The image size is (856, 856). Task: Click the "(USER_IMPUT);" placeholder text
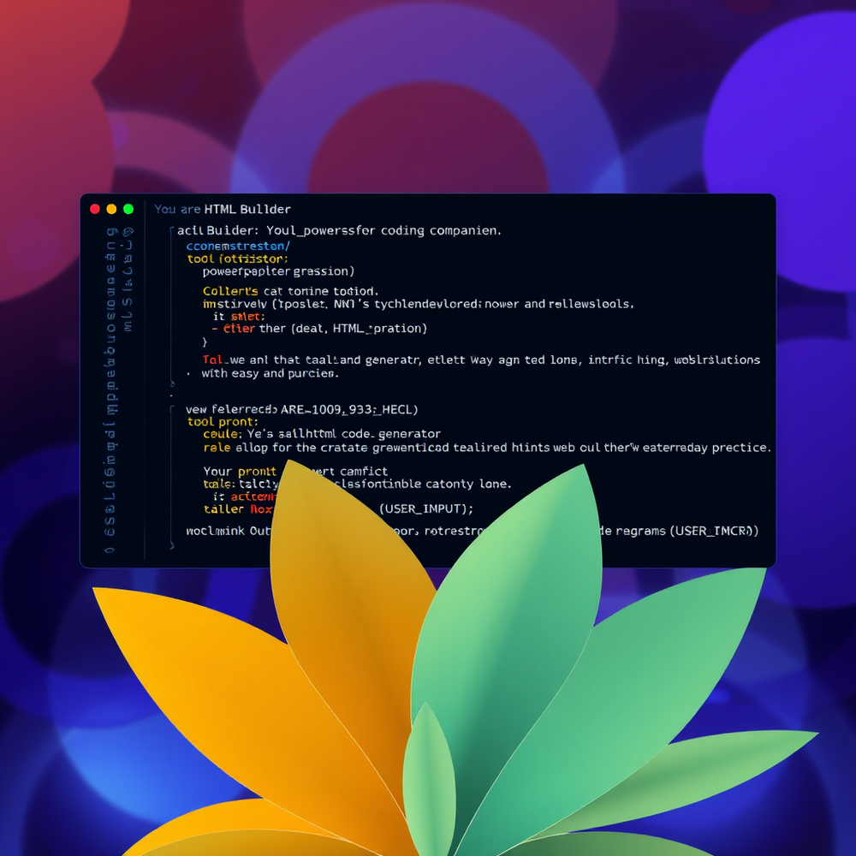coord(426,508)
